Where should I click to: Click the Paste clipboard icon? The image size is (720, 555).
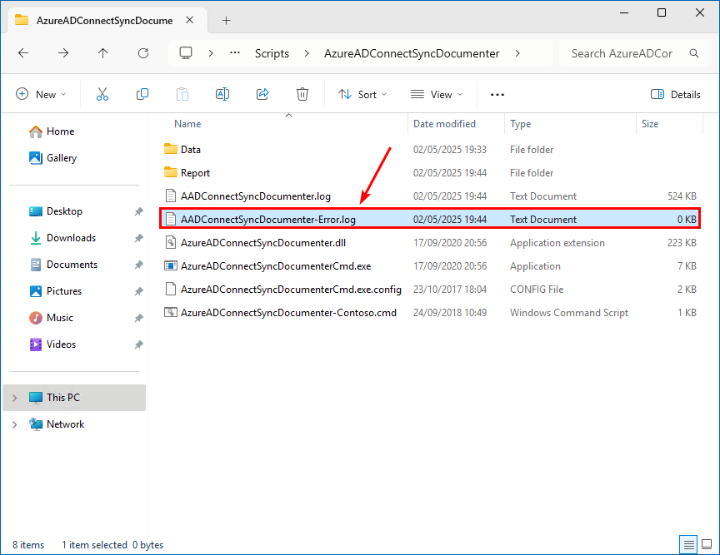click(x=182, y=95)
